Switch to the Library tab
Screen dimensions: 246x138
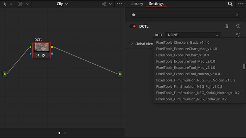137,4
